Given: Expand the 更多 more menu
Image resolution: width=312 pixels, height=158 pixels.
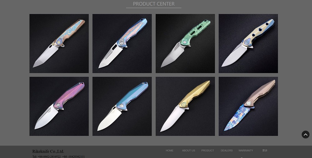Looking at the screenshot, I should click(x=265, y=151).
